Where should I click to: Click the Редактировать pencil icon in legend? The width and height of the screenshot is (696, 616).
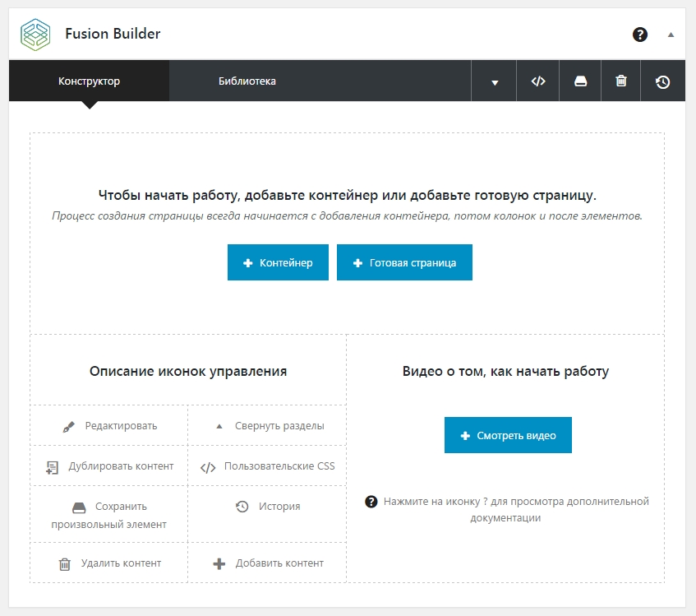pos(69,427)
